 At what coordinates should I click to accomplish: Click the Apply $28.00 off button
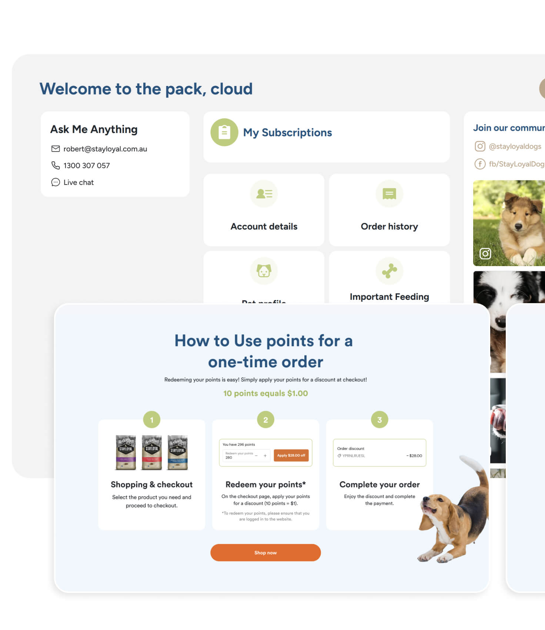pyautogui.click(x=291, y=455)
